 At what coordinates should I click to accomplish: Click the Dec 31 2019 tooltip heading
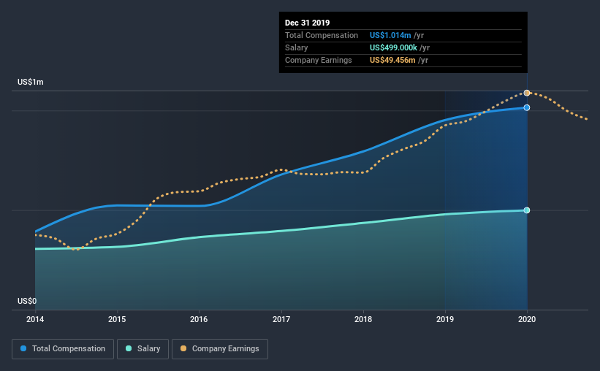[307, 23]
